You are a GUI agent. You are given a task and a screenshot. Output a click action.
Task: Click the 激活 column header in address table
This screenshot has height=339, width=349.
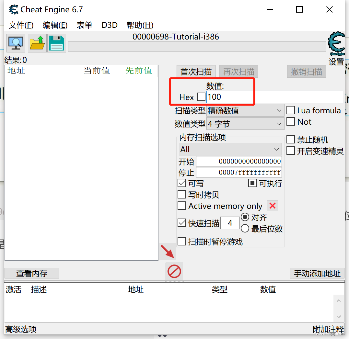click(x=17, y=289)
